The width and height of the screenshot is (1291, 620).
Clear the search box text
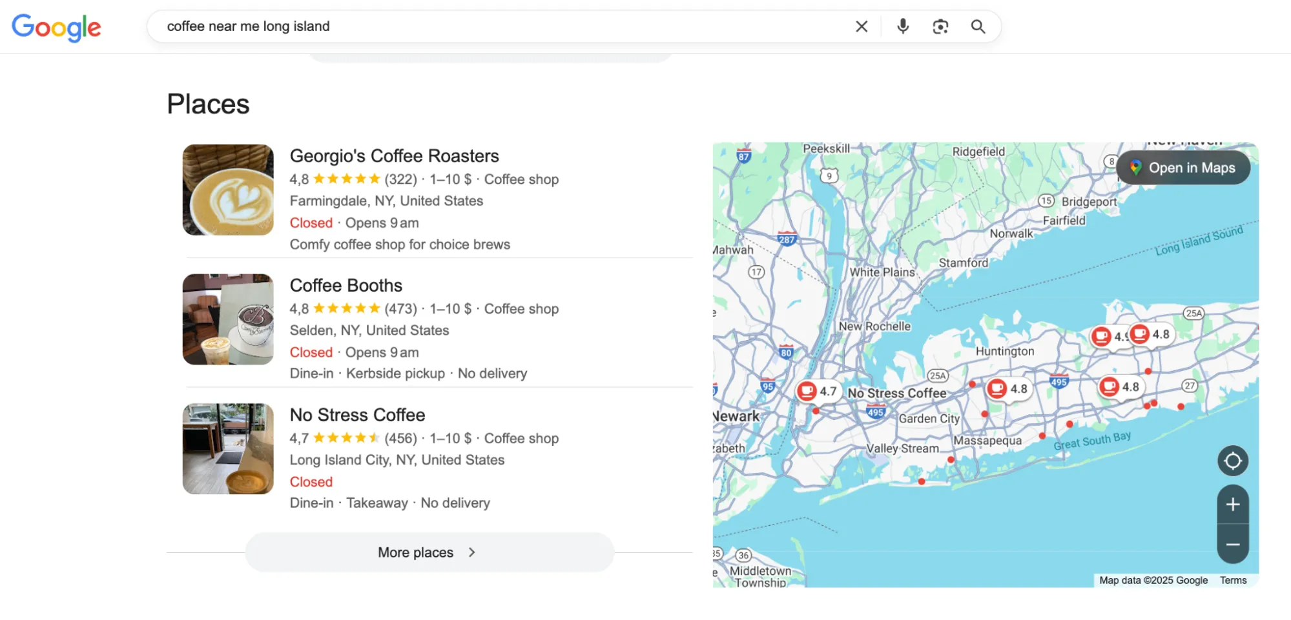(861, 26)
